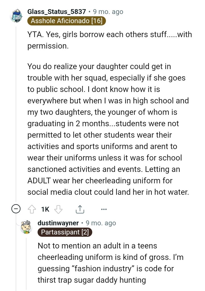Click the '9 mo. ago' timestamp on dustinwayner's reply
Screen dimensions: 205x291
tap(101, 223)
